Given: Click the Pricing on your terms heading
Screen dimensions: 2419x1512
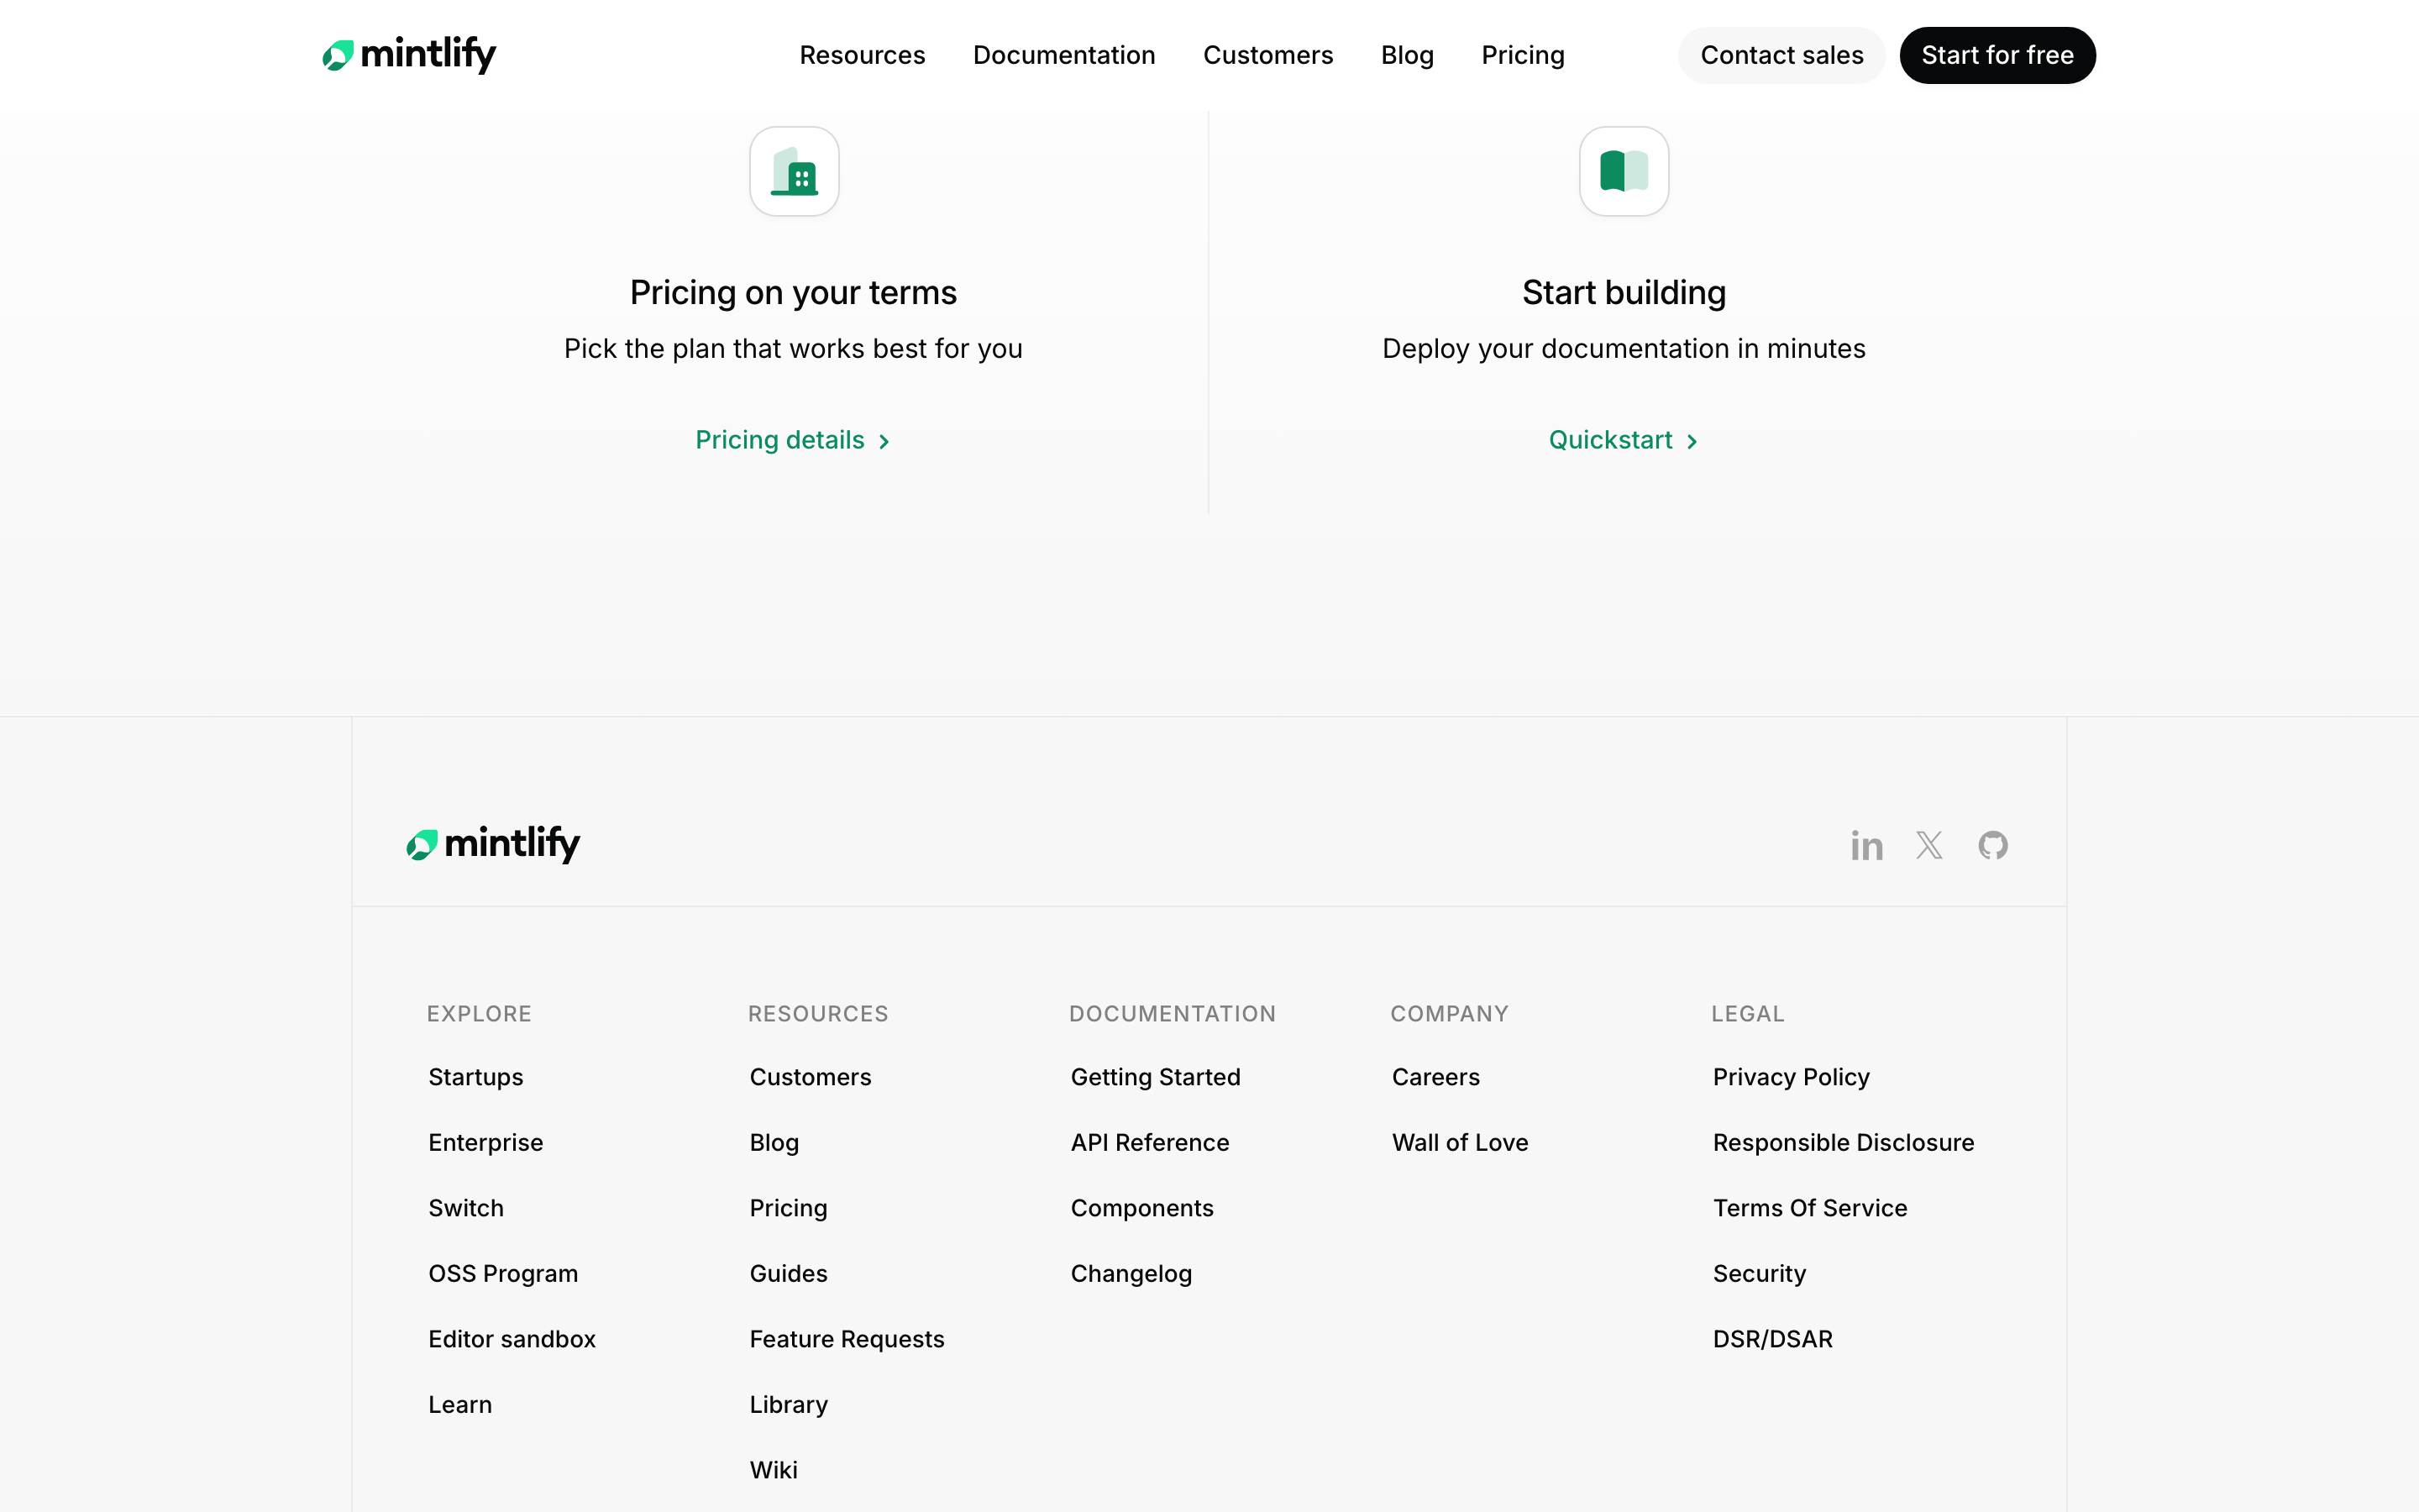Looking at the screenshot, I should 794,293.
